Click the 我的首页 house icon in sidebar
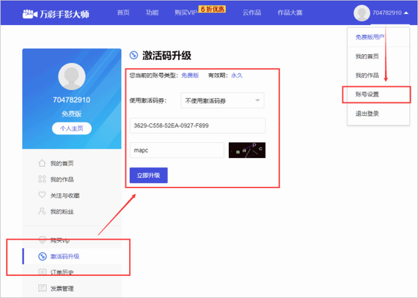The height and width of the screenshot is (298, 418). coord(42,163)
